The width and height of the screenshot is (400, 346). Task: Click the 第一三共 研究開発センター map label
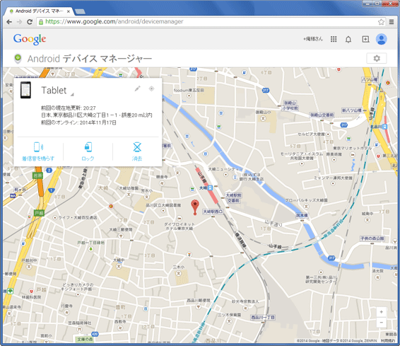[x=321, y=279]
